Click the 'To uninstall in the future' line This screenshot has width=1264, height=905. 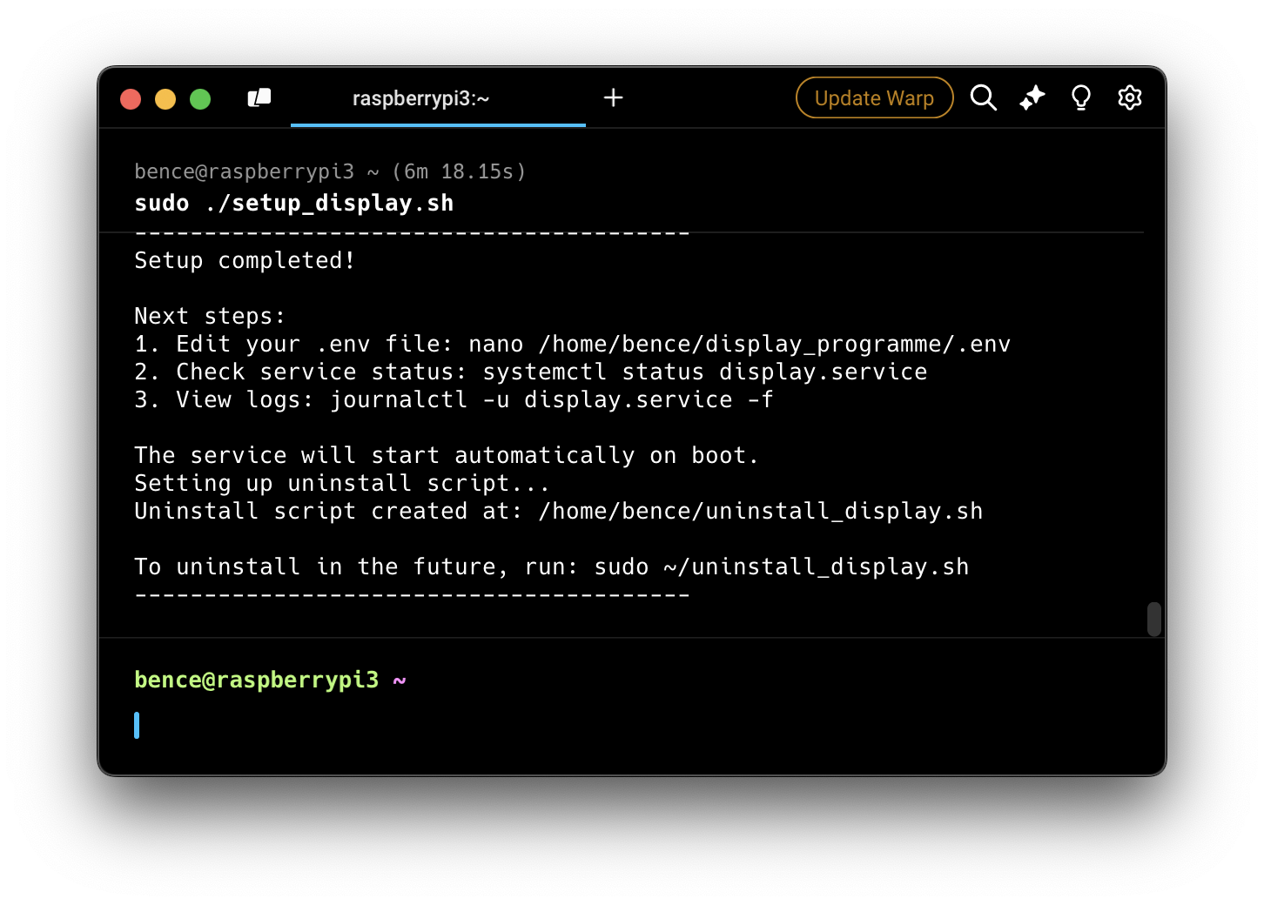click(552, 566)
